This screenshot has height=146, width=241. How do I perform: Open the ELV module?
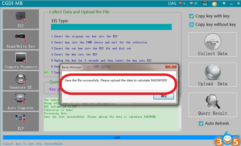click(x=21, y=122)
